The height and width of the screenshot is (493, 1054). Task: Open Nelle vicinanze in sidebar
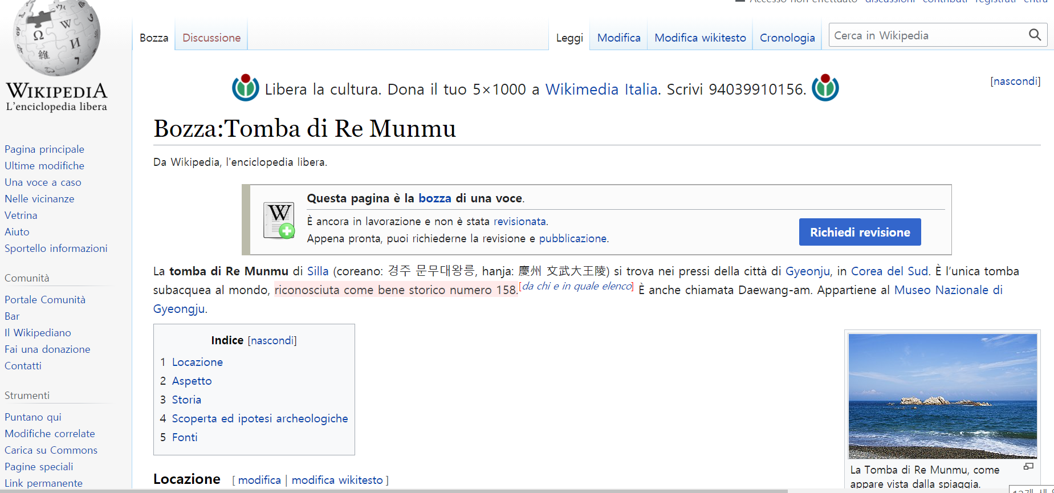[39, 199]
